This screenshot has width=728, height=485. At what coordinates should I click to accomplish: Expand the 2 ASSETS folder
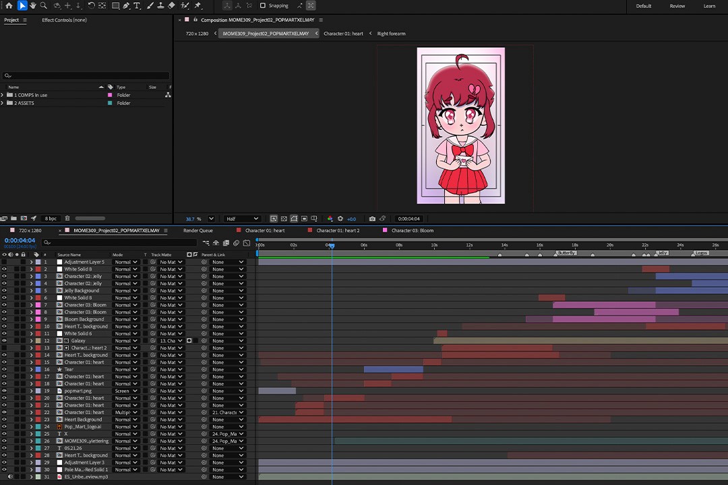pos(2,103)
